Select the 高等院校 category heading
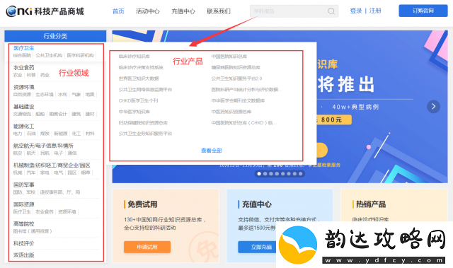Image resolution: width=453 pixels, height=268 pixels. [x=23, y=224]
